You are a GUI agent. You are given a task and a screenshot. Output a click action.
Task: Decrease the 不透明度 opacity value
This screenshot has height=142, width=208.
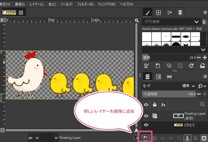199,94
